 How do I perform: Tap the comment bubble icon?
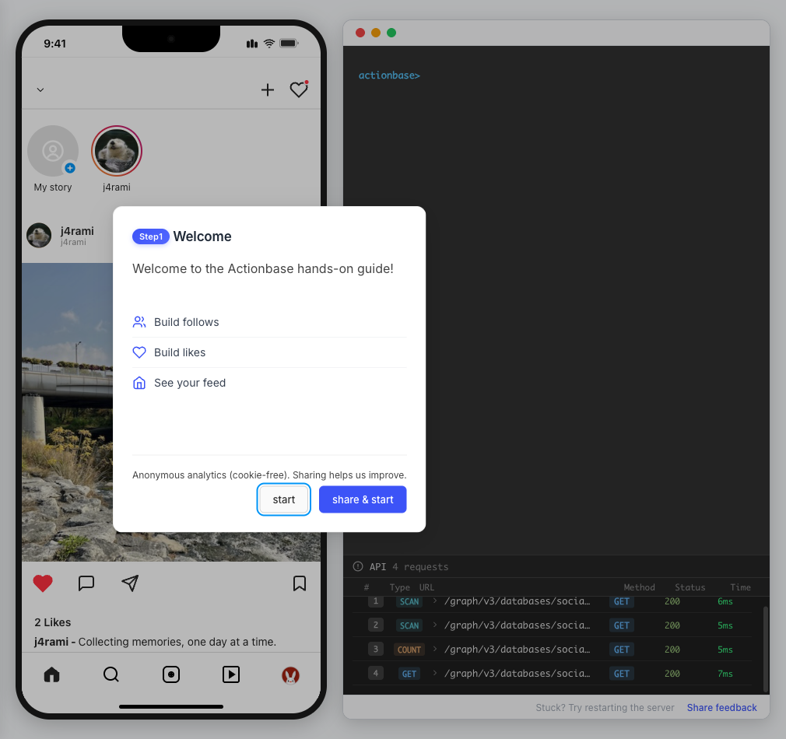86,583
